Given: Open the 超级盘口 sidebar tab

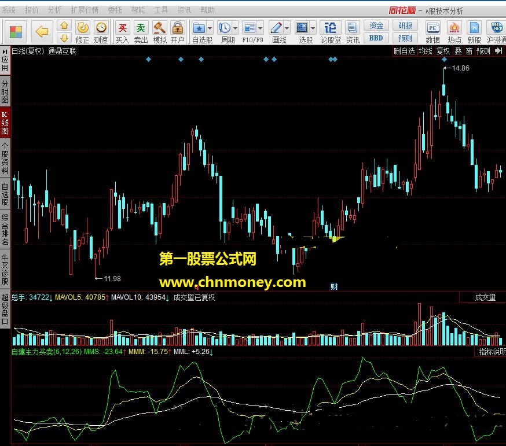Looking at the screenshot, I should (5, 309).
